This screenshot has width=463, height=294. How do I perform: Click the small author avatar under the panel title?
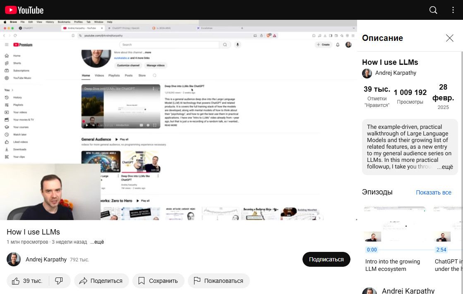click(367, 73)
